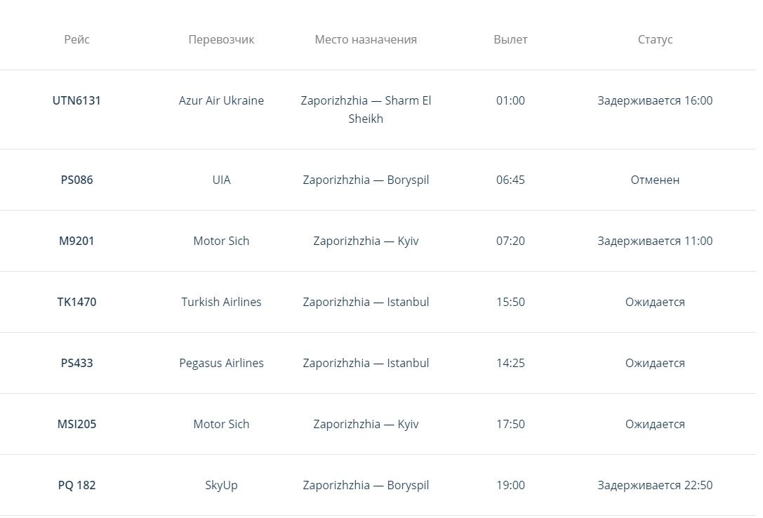Viewport: 763px width, 518px height.
Task: Click the Отменен status text
Action: click(x=655, y=180)
